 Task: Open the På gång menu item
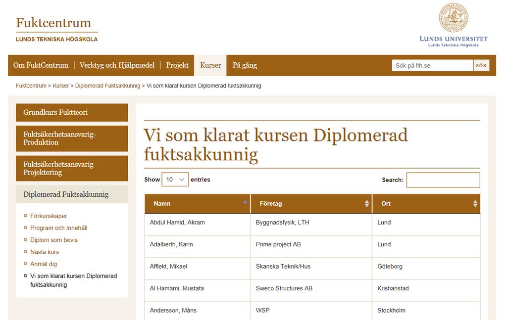(245, 65)
